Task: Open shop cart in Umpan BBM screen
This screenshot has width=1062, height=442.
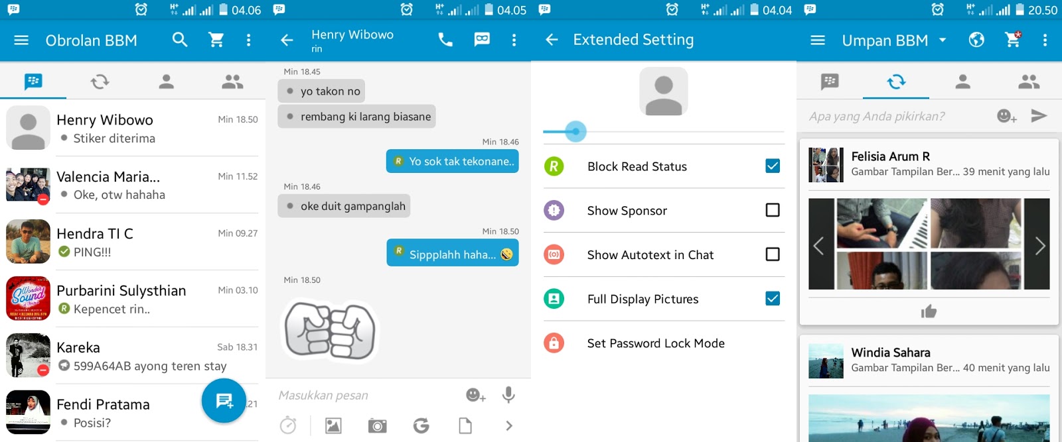Action: point(1013,40)
